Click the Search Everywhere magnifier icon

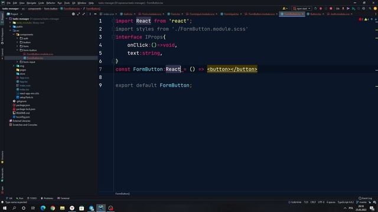point(370,8)
